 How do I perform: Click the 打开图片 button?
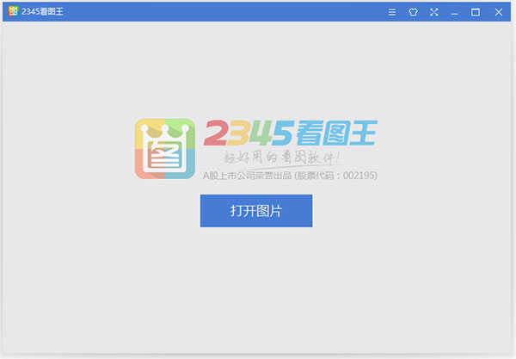tap(256, 211)
